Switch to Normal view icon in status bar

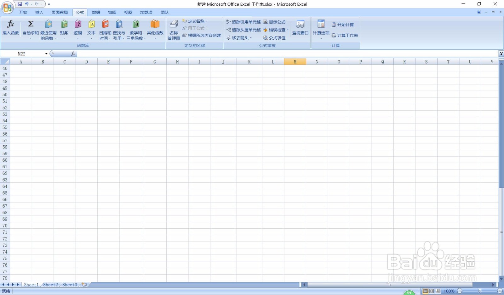425,291
